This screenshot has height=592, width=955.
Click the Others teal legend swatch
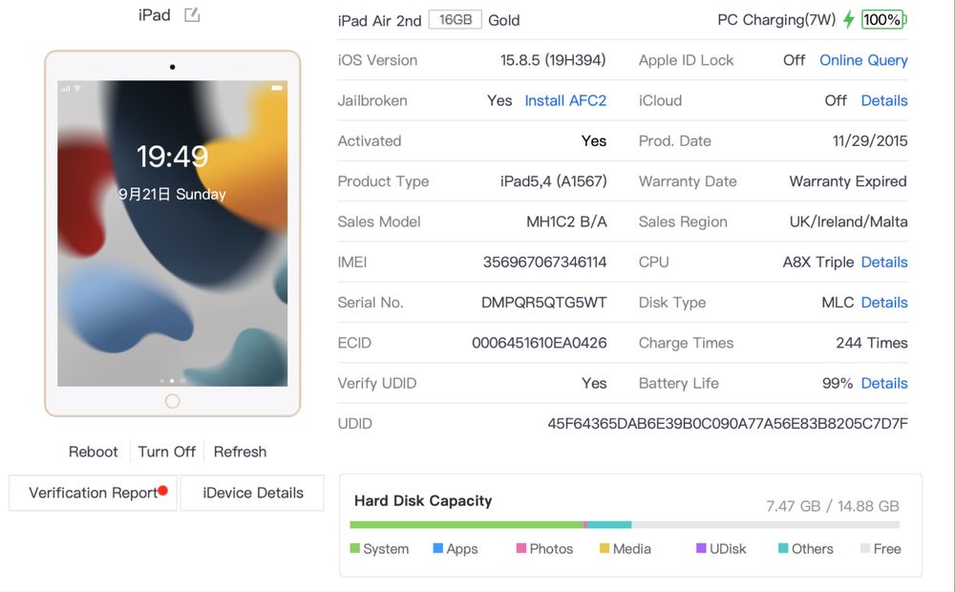[783, 548]
